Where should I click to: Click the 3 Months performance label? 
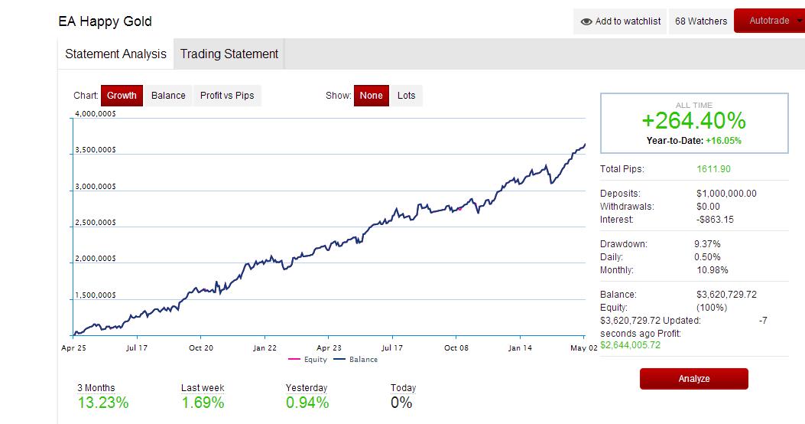click(x=96, y=388)
